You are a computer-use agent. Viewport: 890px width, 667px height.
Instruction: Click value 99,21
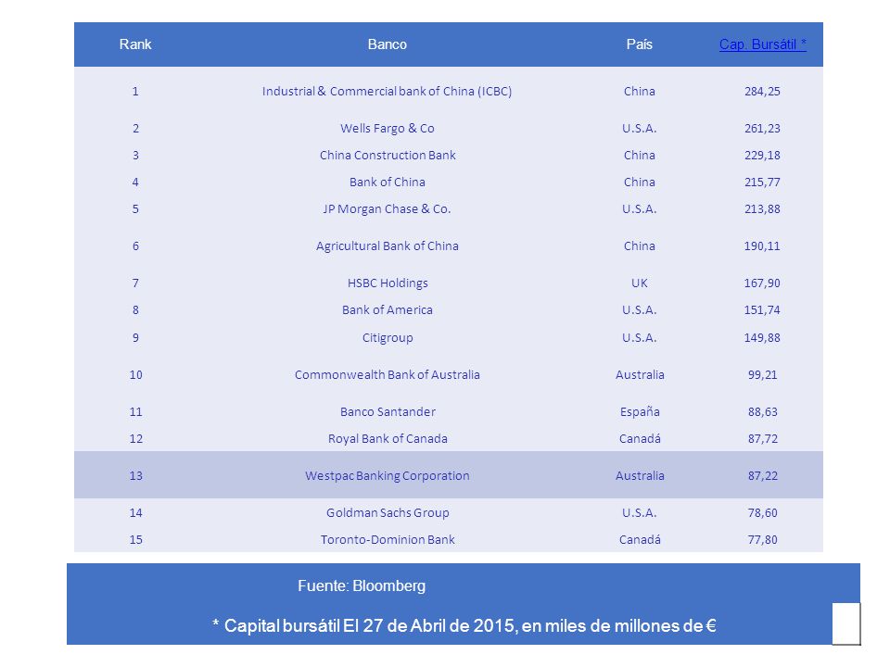click(762, 374)
